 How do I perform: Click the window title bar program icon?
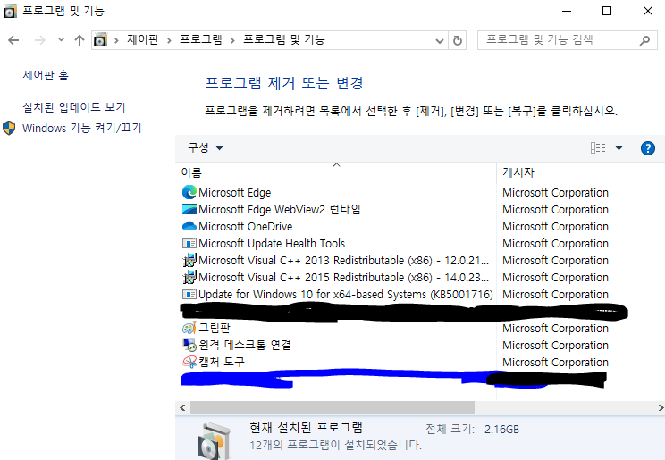pos(10,11)
